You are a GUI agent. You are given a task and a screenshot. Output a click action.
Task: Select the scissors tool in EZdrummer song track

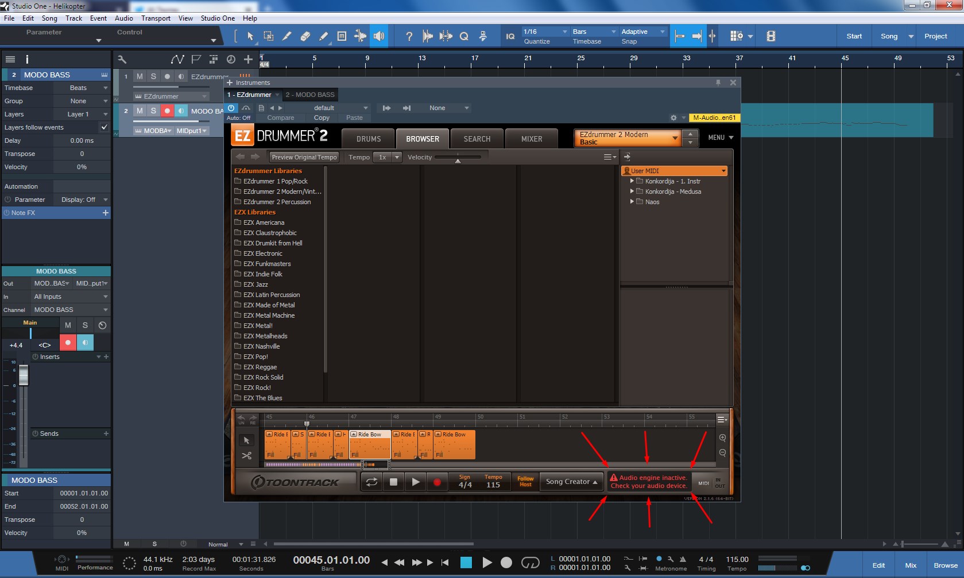click(246, 455)
